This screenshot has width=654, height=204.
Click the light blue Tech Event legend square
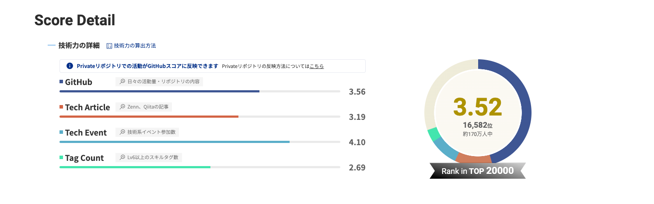[61, 132]
